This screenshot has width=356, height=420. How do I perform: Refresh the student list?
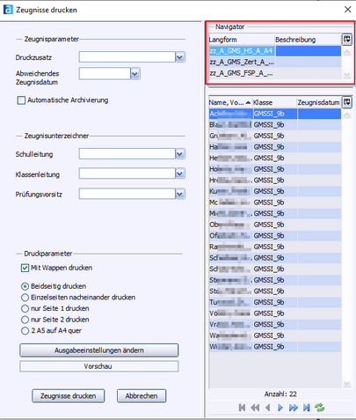(x=320, y=408)
